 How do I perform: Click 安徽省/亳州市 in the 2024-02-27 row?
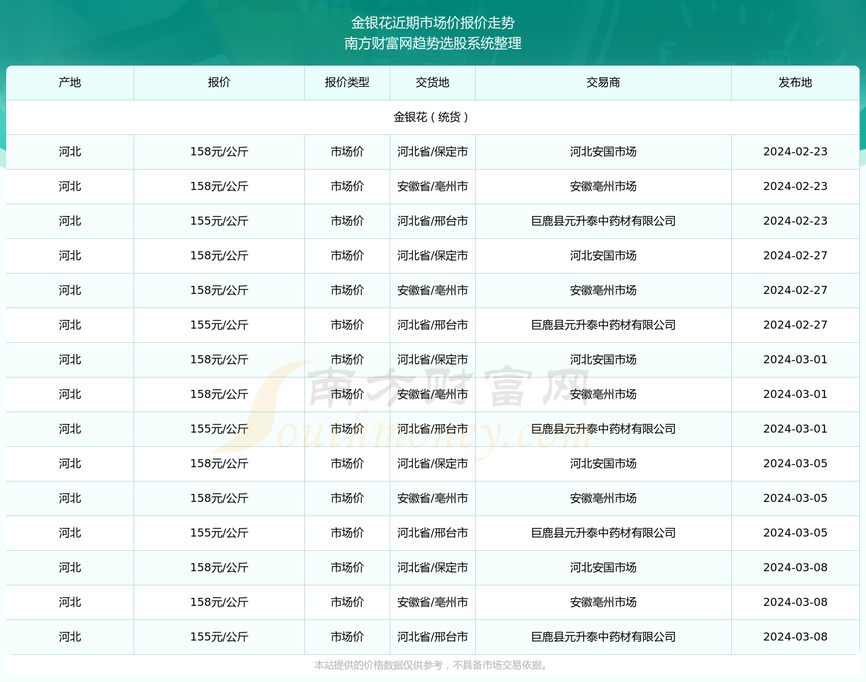[x=432, y=290]
